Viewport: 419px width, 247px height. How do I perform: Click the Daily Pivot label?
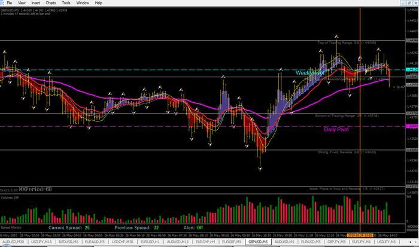click(336, 130)
